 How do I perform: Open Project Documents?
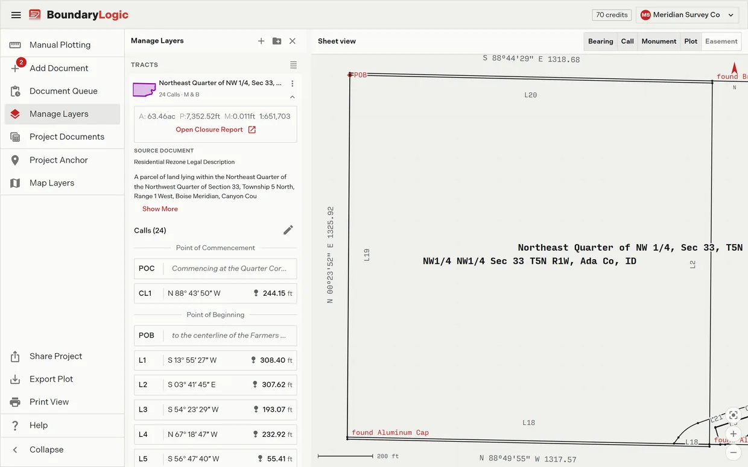62,137
